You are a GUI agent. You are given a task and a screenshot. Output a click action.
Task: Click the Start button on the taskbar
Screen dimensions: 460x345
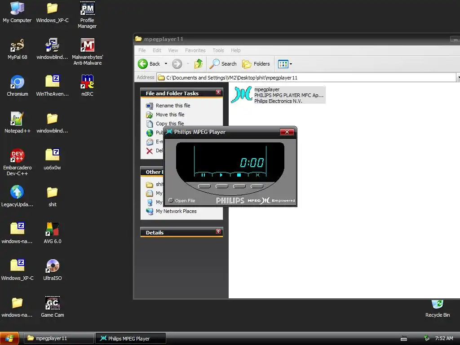9,338
